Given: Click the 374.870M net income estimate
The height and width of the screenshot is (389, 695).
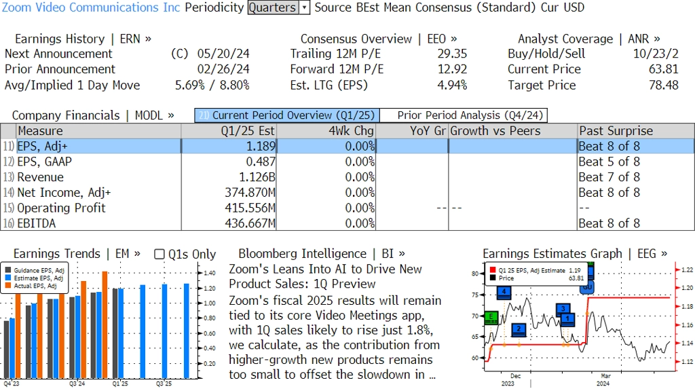Looking at the screenshot, I should click(250, 193).
